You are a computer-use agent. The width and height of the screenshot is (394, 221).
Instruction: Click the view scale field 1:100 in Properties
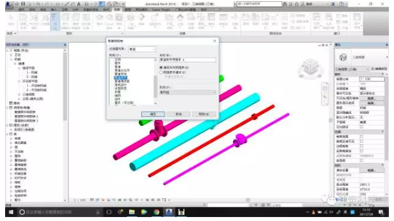coord(372,79)
